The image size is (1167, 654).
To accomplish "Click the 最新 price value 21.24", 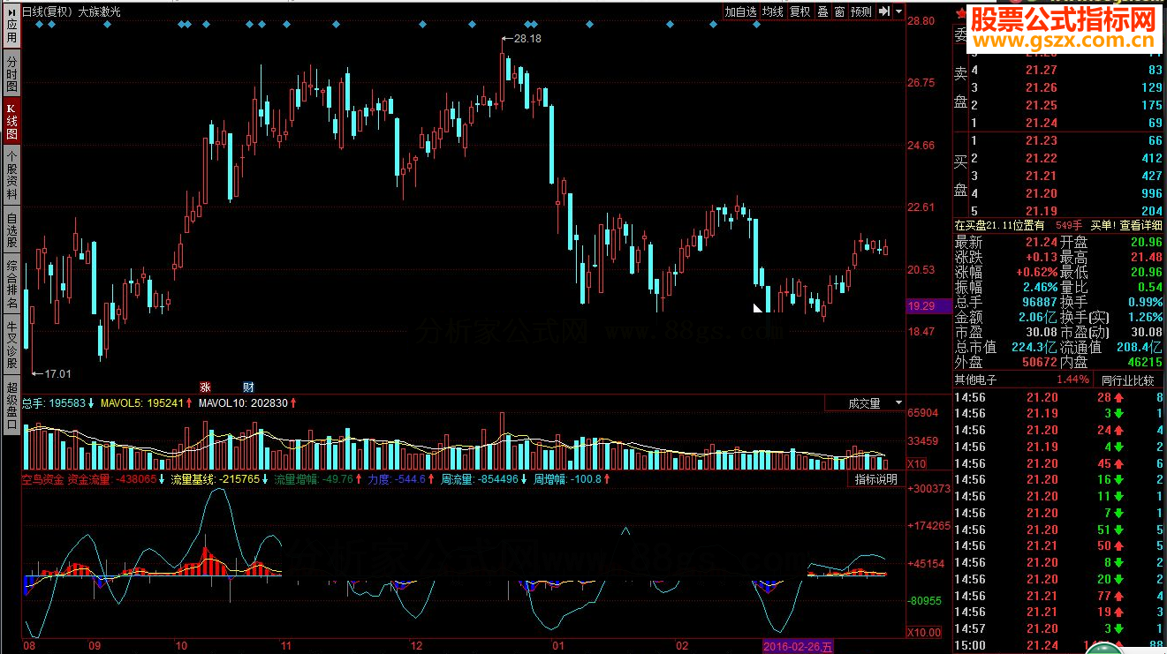I will (x=1040, y=242).
